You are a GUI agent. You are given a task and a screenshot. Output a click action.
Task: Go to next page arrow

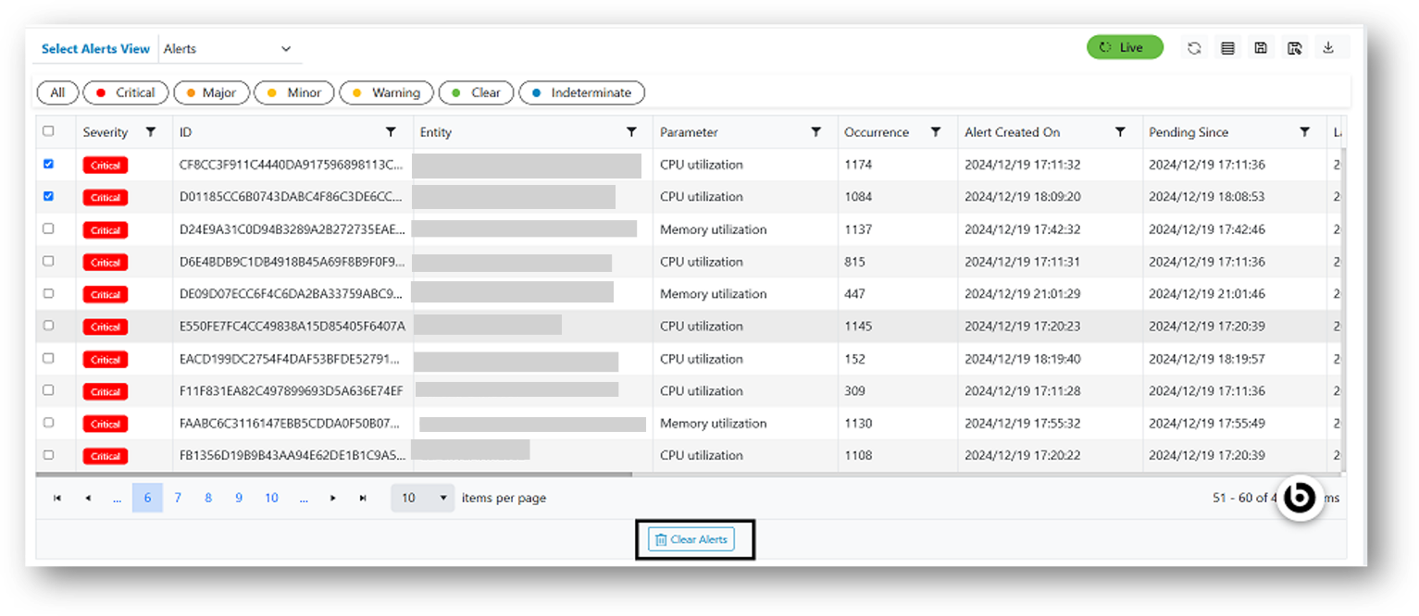click(333, 498)
